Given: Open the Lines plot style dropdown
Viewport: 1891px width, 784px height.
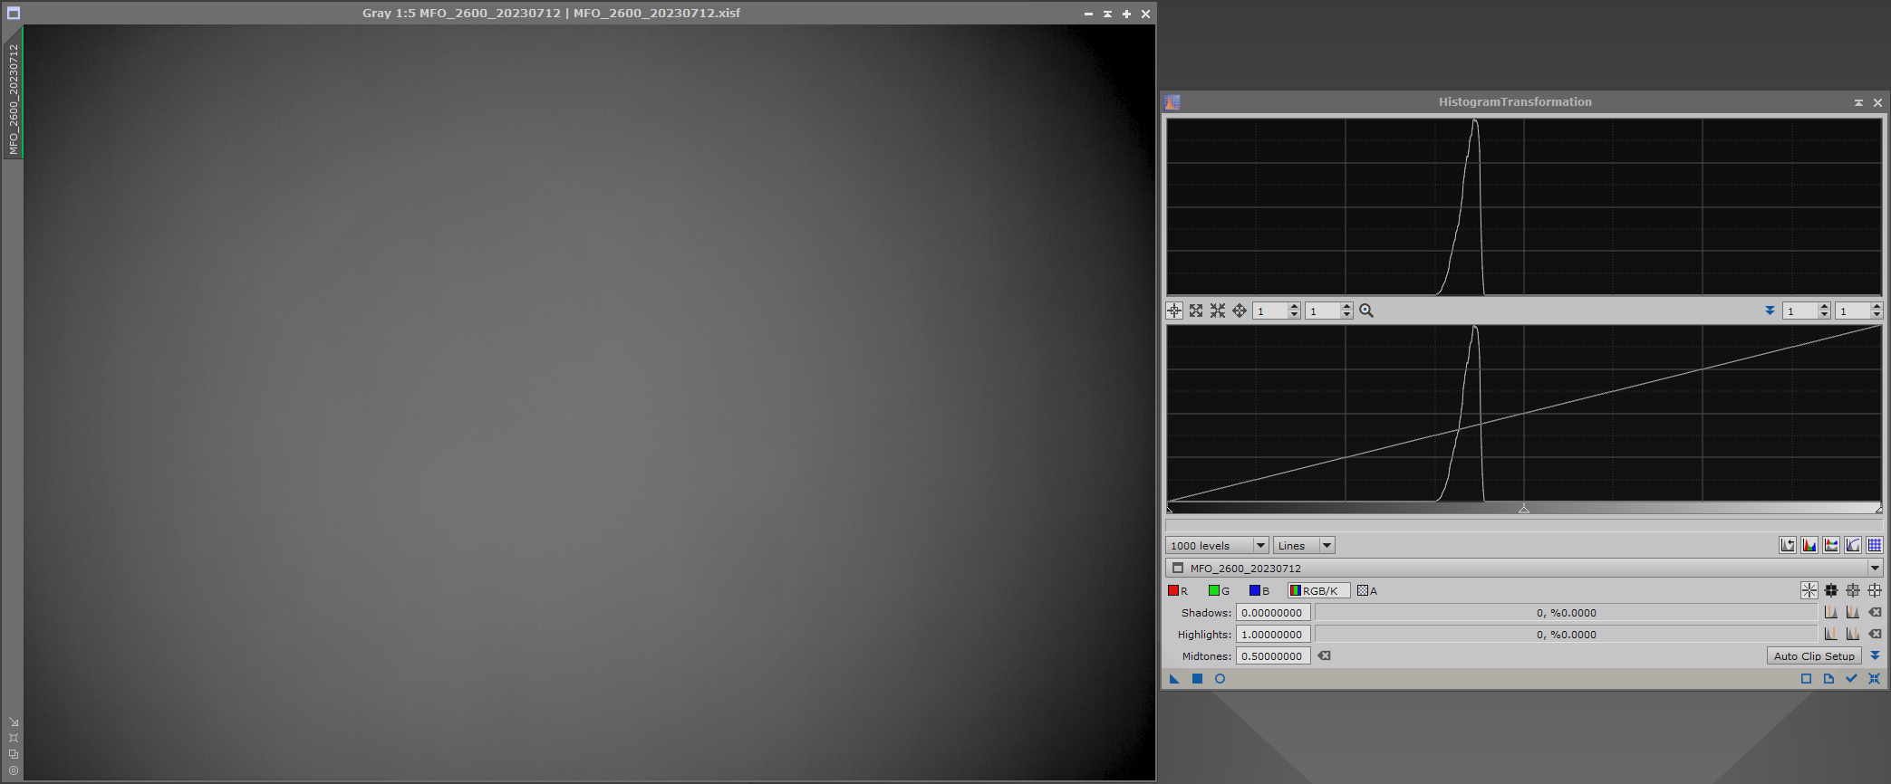Looking at the screenshot, I should (x=1304, y=545).
